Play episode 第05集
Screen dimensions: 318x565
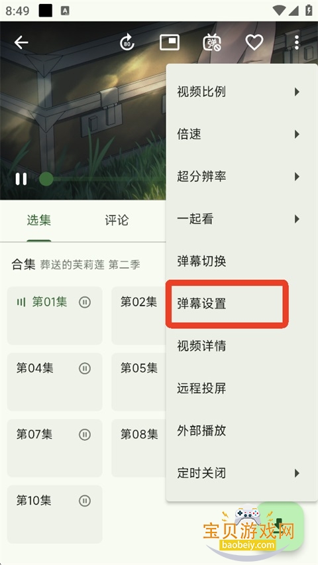point(138,382)
